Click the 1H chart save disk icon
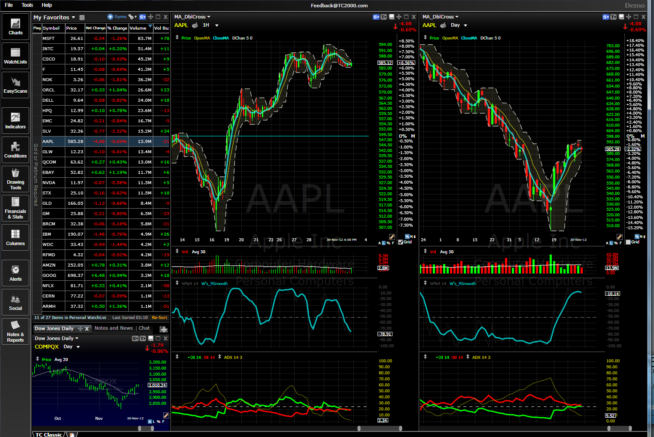Screen dimensions: 654x437 (x=392, y=17)
